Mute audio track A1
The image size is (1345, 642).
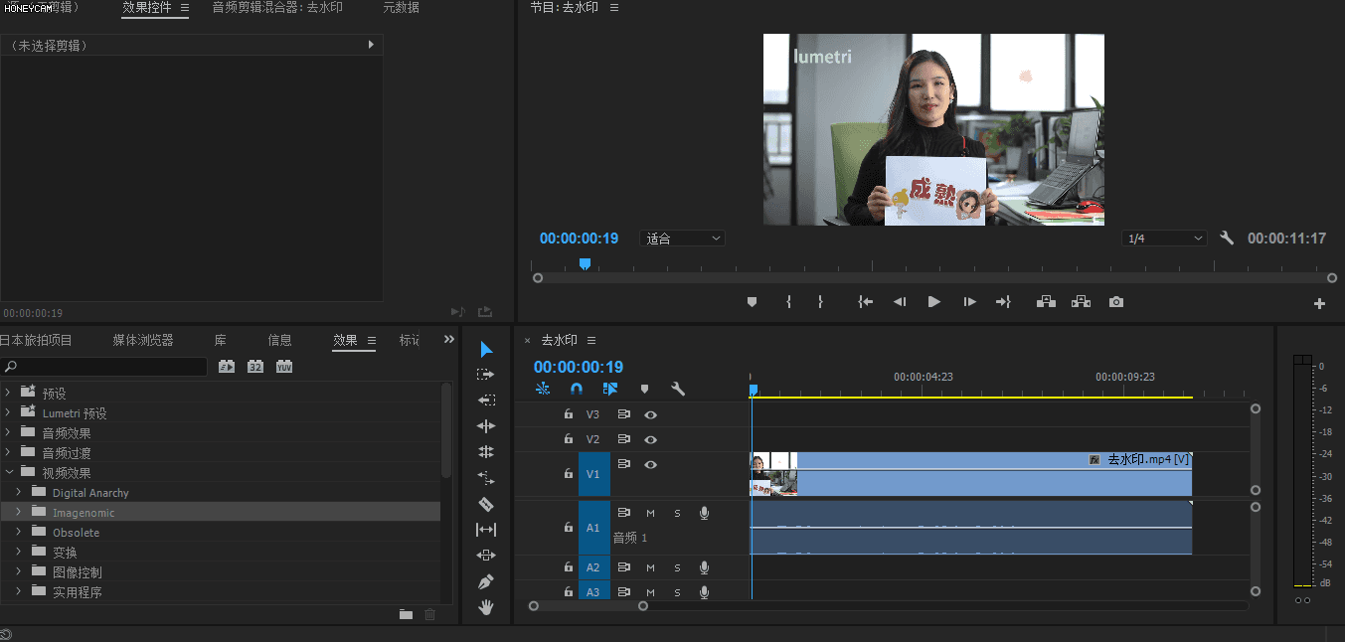pyautogui.click(x=650, y=513)
